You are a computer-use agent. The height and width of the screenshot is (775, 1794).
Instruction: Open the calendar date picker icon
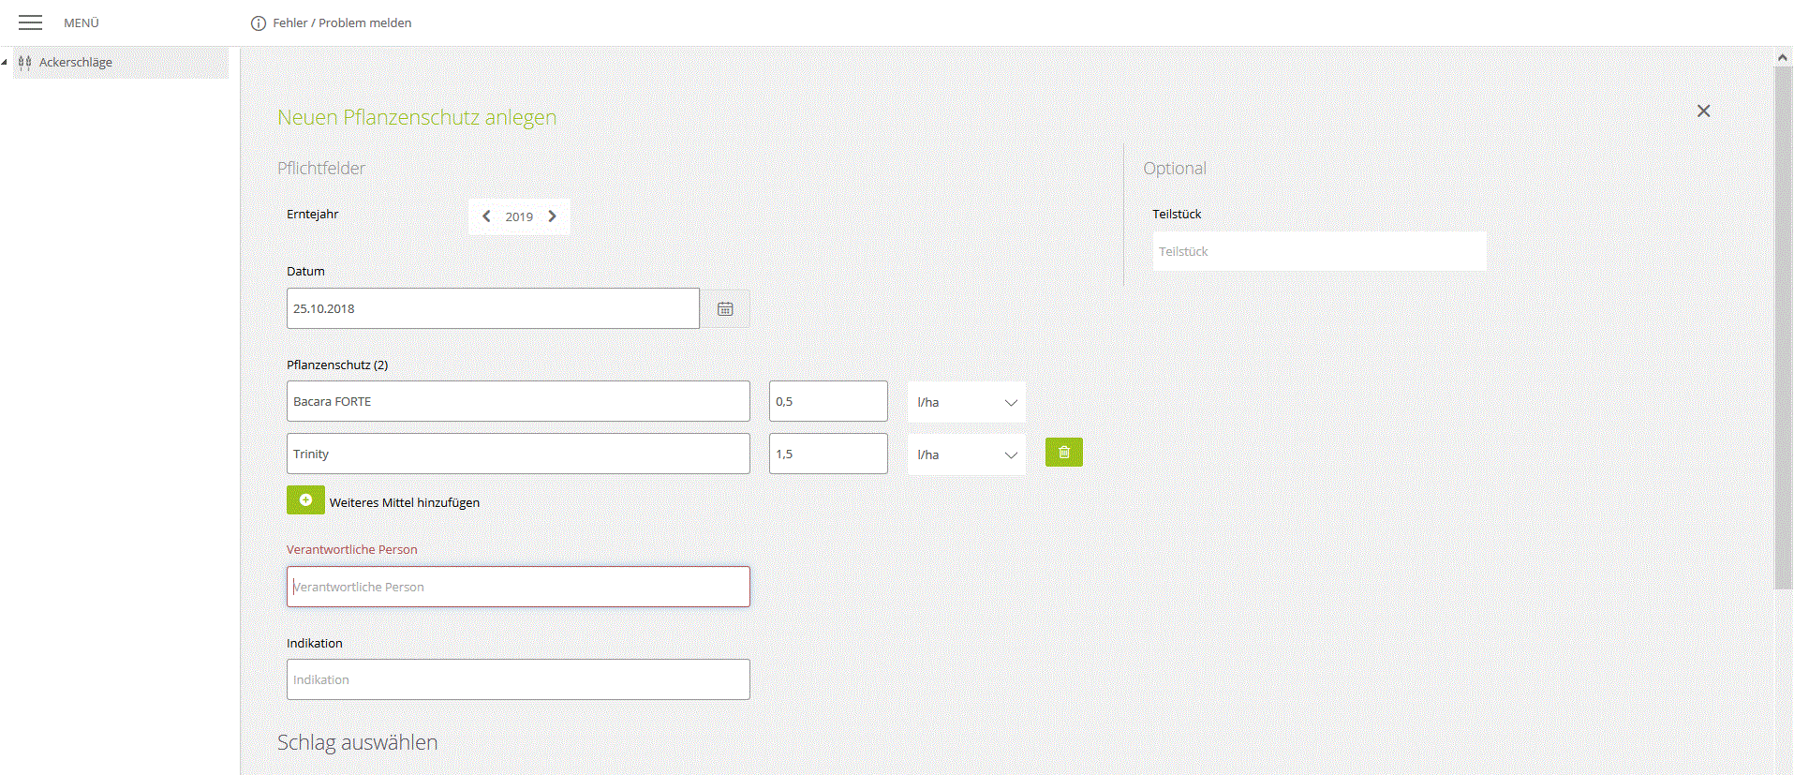(725, 308)
